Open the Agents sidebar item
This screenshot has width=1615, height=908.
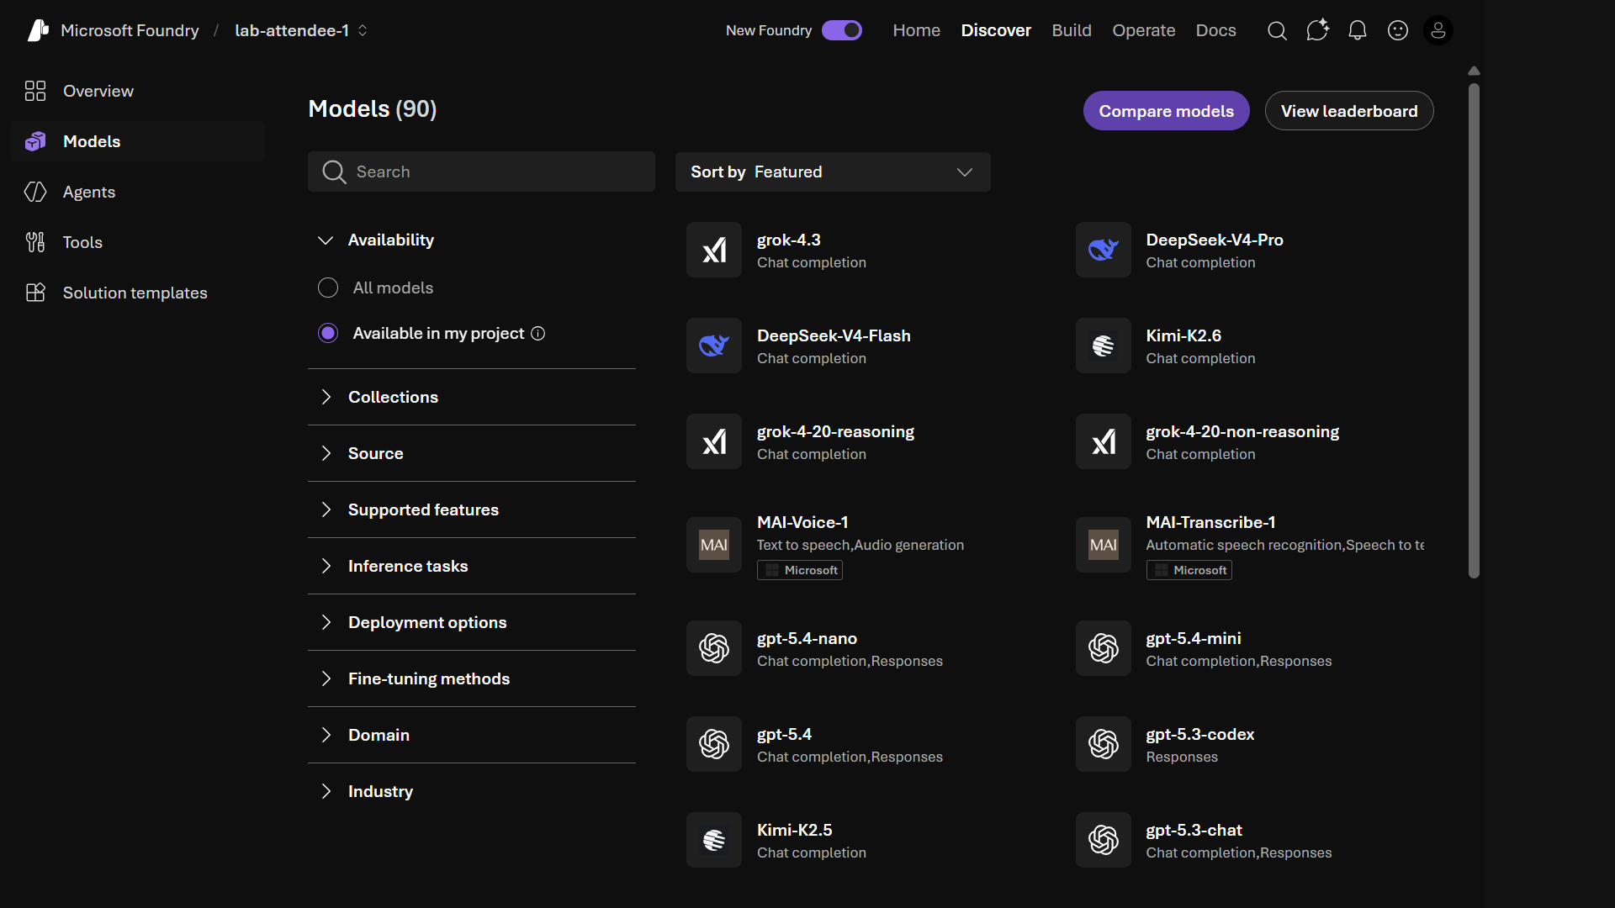point(138,192)
